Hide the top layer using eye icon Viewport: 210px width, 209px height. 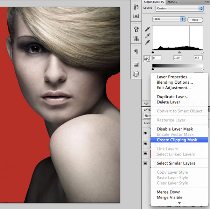point(145,133)
